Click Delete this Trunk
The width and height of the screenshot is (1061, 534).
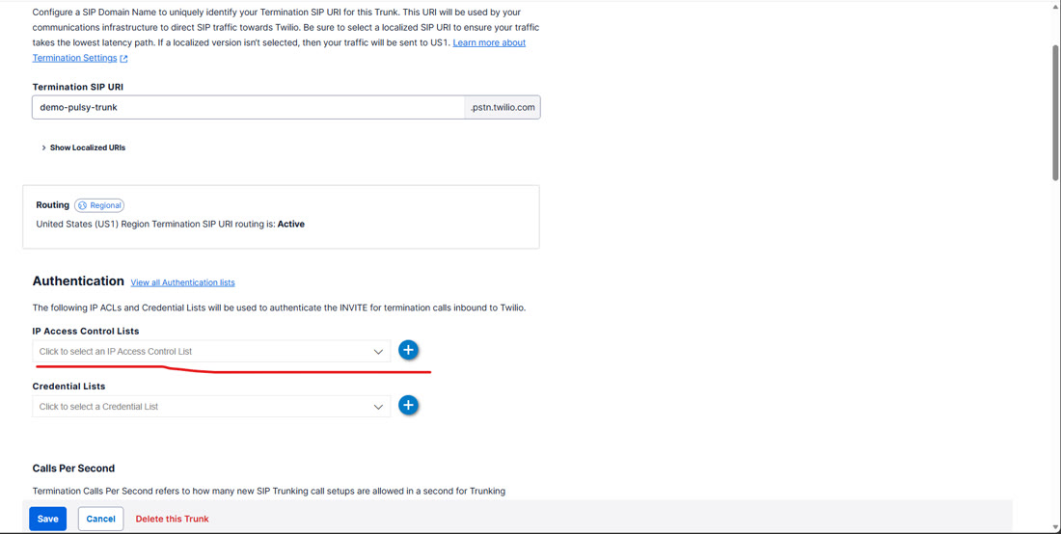click(x=172, y=520)
